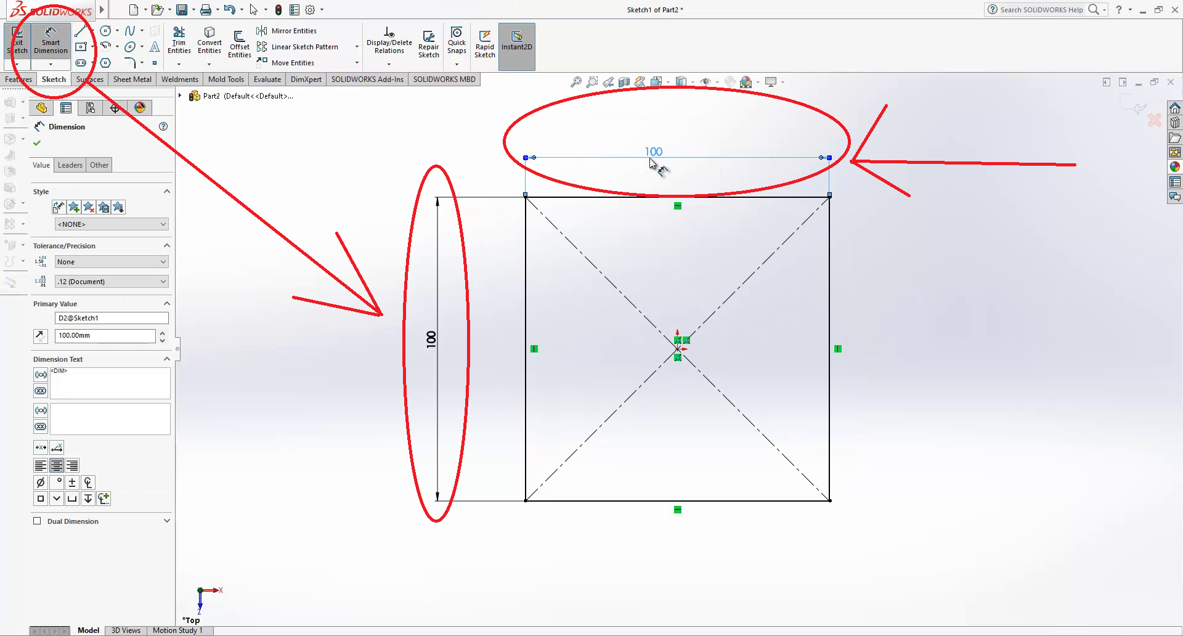Viewport: 1183px width, 636px height.
Task: Enable the Dual Dimension checkbox
Action: pyautogui.click(x=38, y=521)
